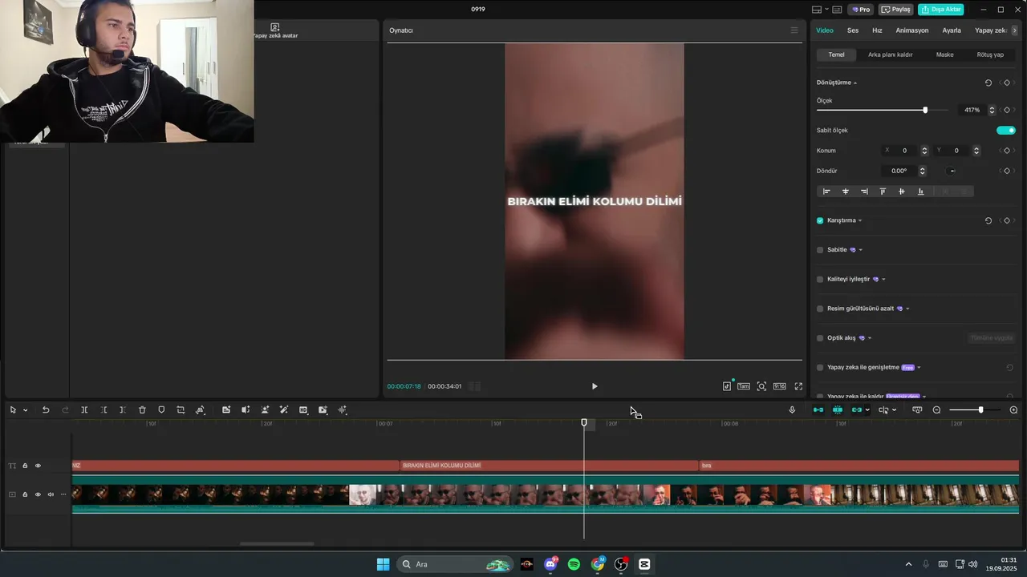Viewport: 1027px width, 577px height.
Task: Click align horizontal center icon
Action: pyautogui.click(x=846, y=192)
